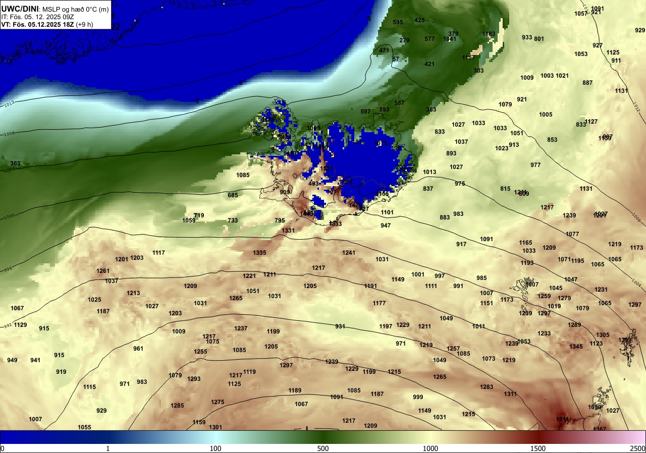Click the 1283 height value
The width and height of the screenshot is (646, 453).
click(487, 387)
